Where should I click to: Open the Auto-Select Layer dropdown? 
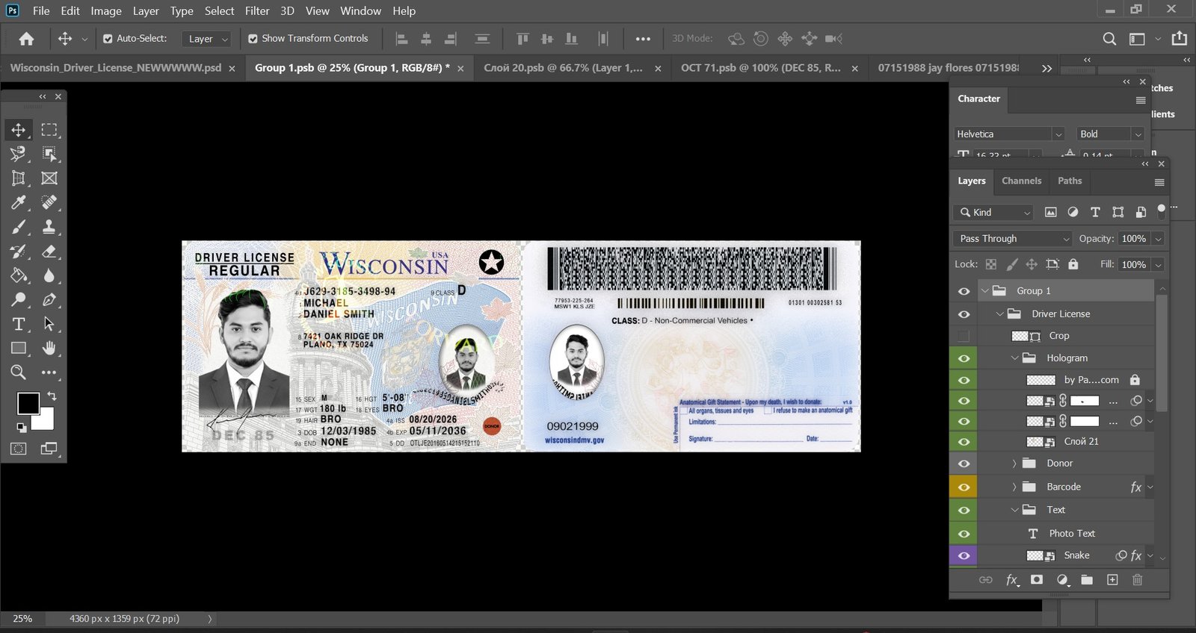(x=206, y=39)
